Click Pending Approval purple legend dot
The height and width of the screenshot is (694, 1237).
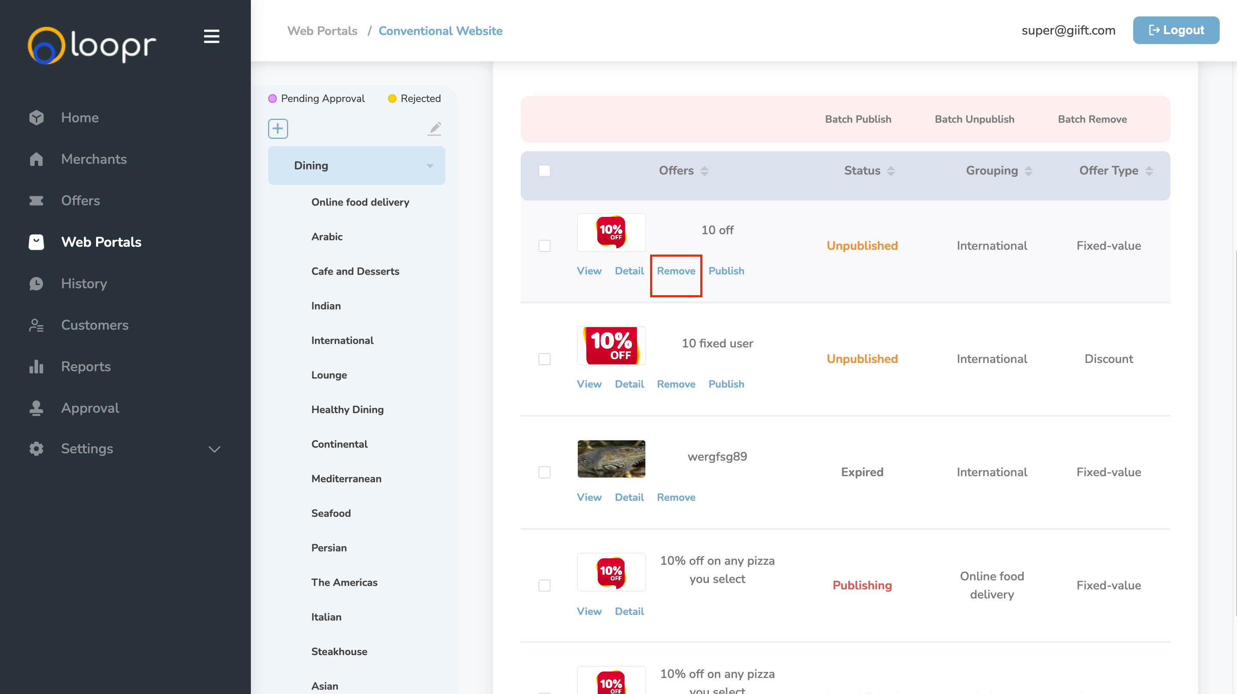tap(272, 99)
